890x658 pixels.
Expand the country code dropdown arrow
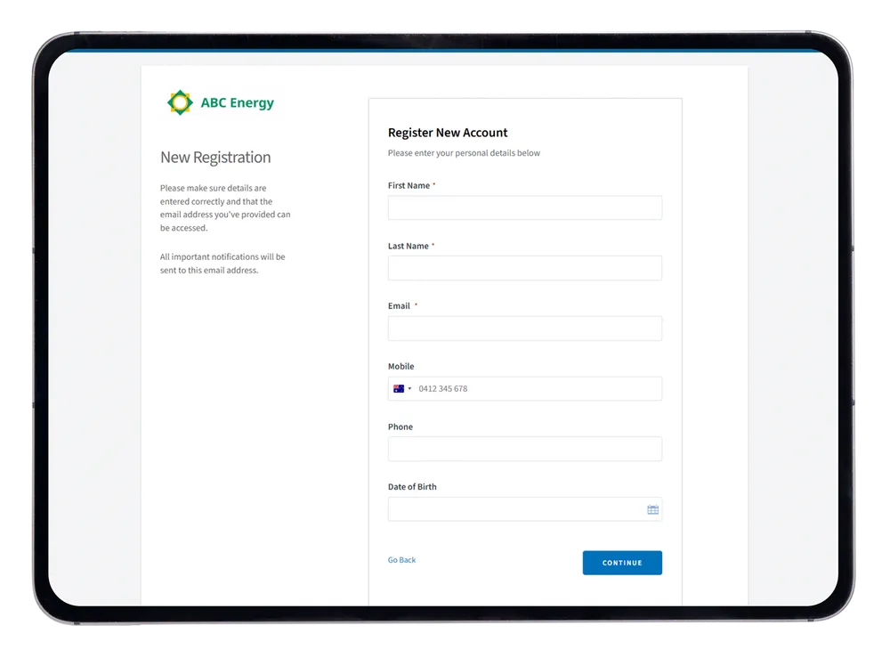pyautogui.click(x=409, y=389)
